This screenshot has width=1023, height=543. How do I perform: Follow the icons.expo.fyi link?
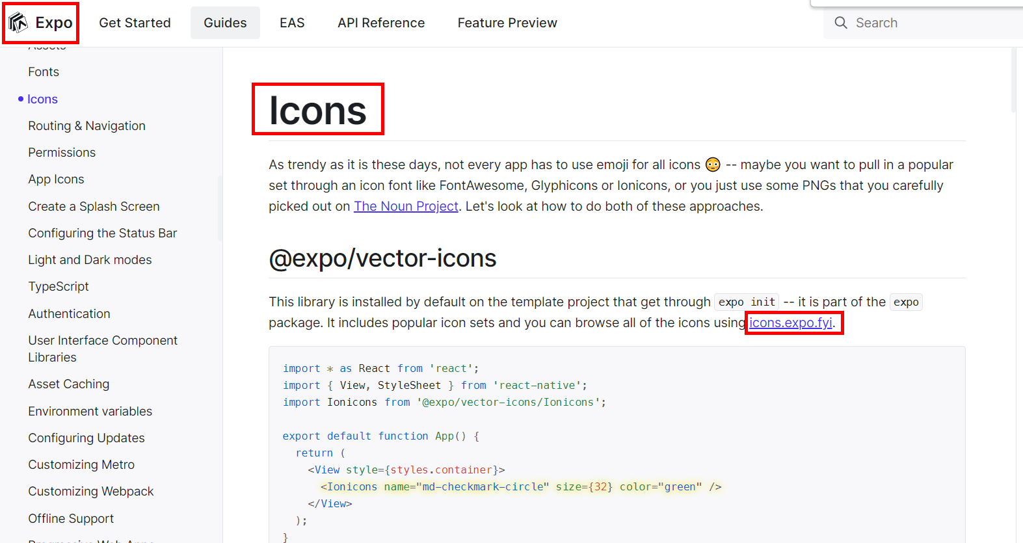coord(791,323)
